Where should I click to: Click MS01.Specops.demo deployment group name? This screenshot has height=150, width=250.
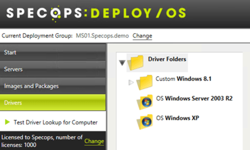coord(102,36)
